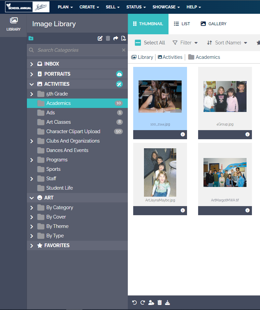This screenshot has height=310, width=260.
Task: Show info for 4Group.jpg
Action: pyautogui.click(x=247, y=134)
